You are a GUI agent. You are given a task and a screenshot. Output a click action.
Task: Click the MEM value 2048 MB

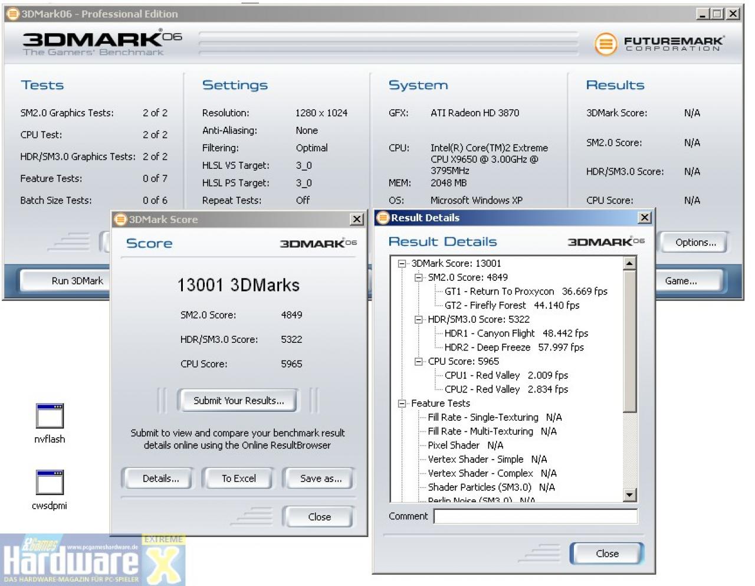coord(448,183)
